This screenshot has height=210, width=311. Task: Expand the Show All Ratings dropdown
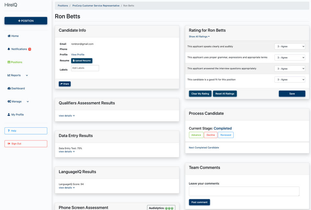199,37
